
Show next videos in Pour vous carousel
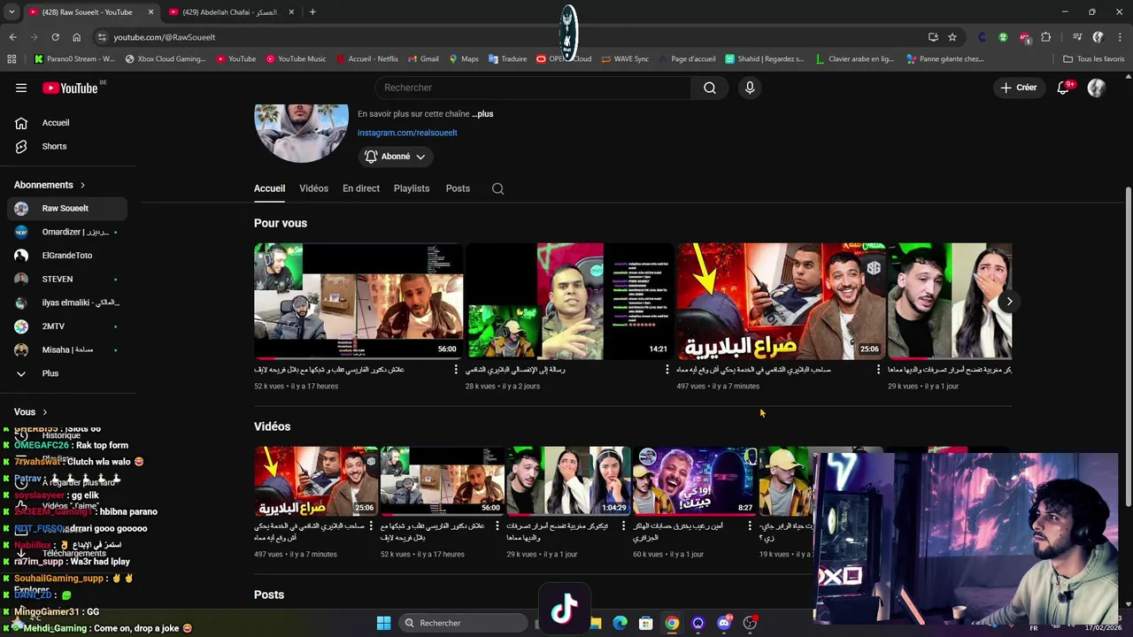coord(1009,302)
